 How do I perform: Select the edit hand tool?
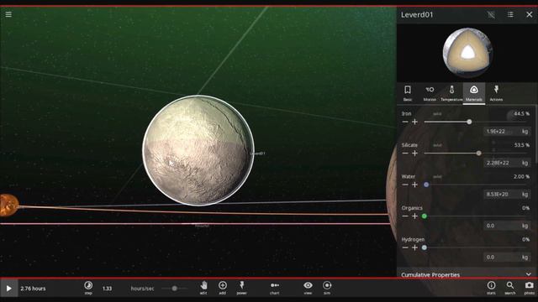[x=203, y=288]
